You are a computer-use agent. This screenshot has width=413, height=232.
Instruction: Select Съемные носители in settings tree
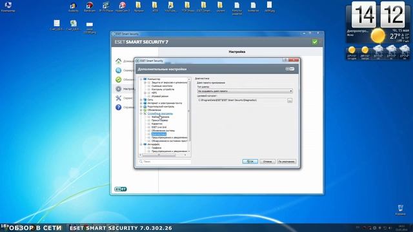162,86
